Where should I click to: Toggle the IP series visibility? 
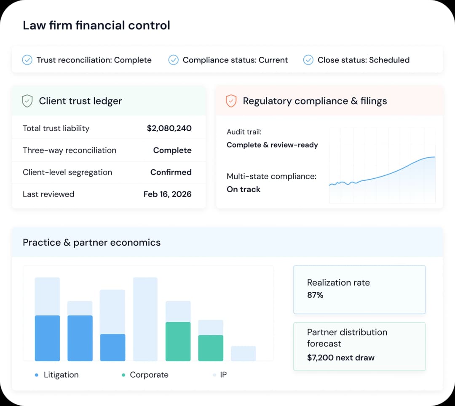pyautogui.click(x=223, y=375)
